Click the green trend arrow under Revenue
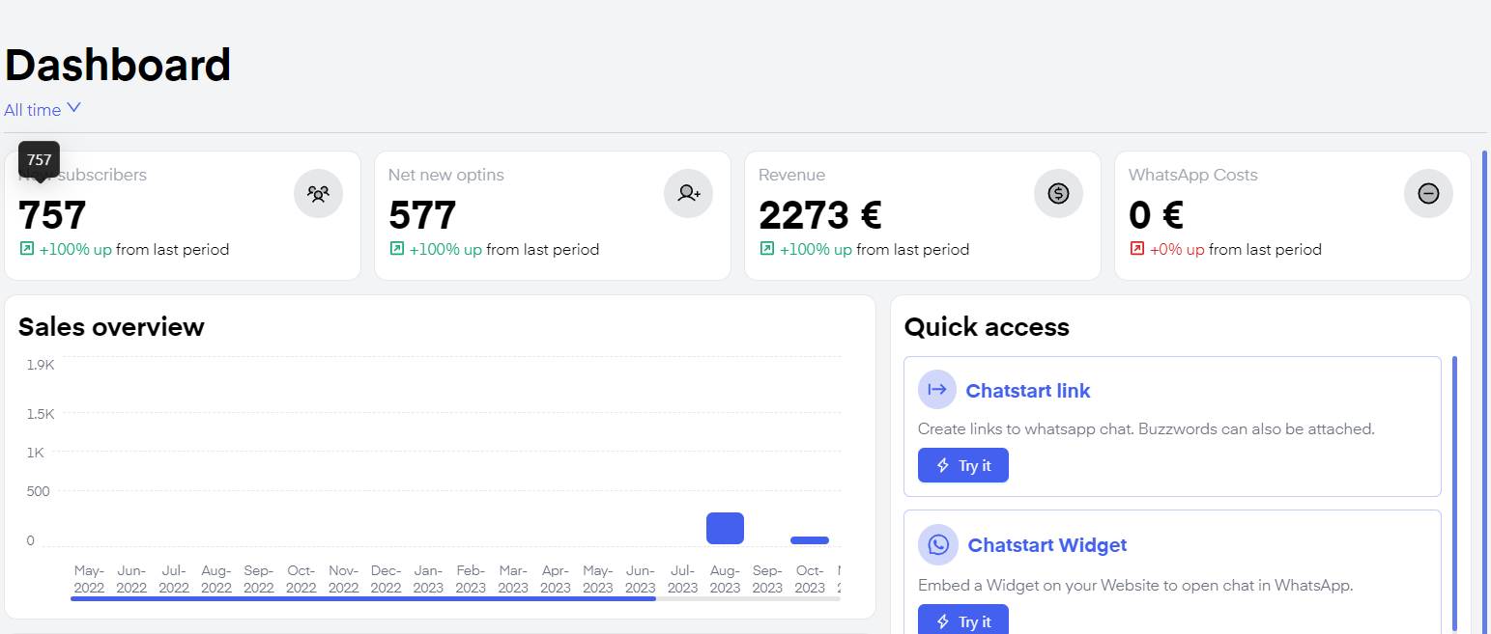 767,249
